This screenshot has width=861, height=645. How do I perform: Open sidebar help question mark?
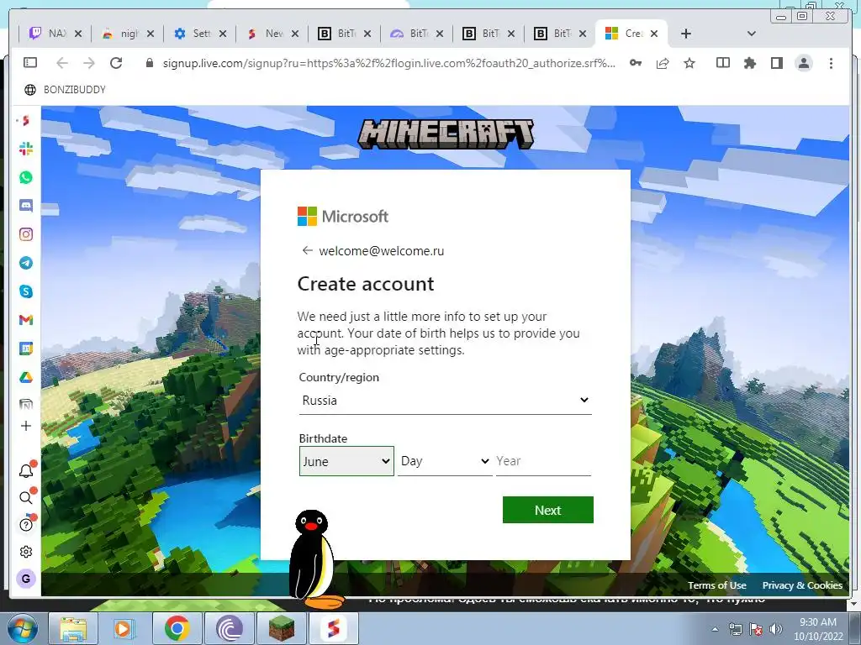click(26, 525)
